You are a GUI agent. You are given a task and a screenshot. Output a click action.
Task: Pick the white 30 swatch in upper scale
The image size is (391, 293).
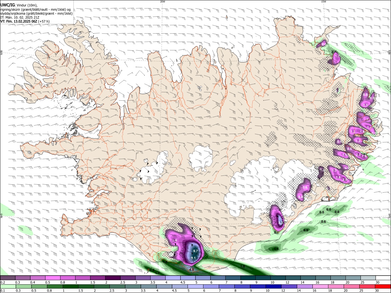(x=383, y=278)
